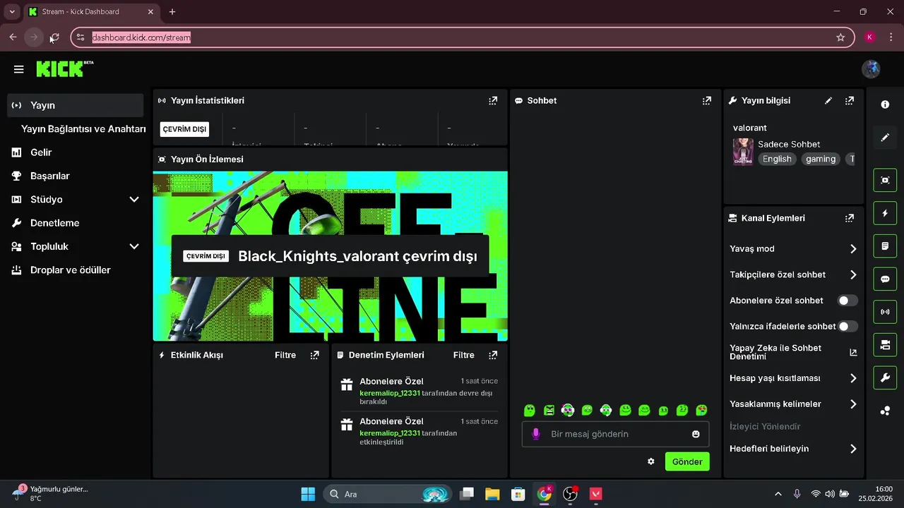Click keremaliop_12331 link in devre dışı entry
904x508 pixels.
[390, 393]
